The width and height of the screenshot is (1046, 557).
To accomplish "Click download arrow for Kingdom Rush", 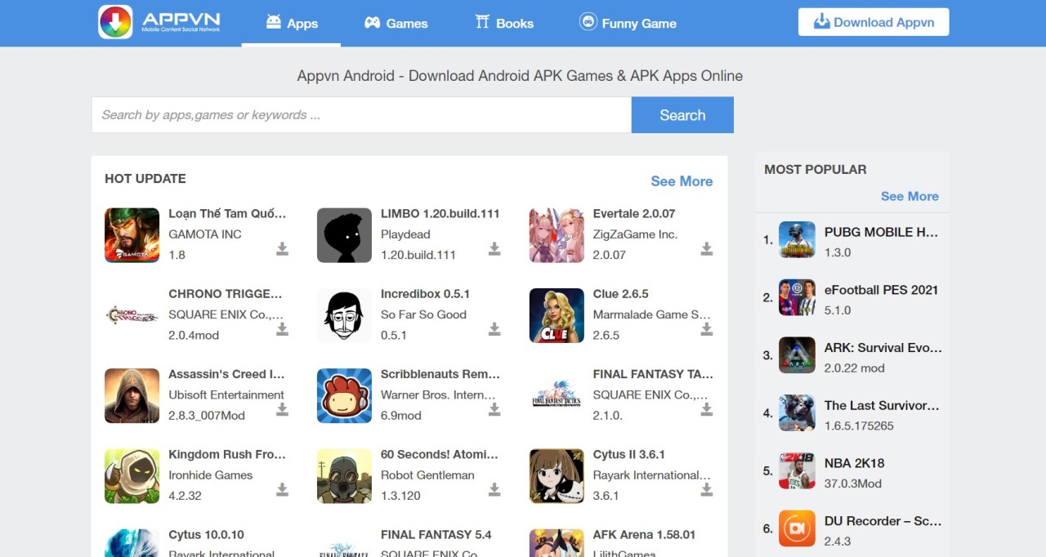I will pyautogui.click(x=282, y=489).
